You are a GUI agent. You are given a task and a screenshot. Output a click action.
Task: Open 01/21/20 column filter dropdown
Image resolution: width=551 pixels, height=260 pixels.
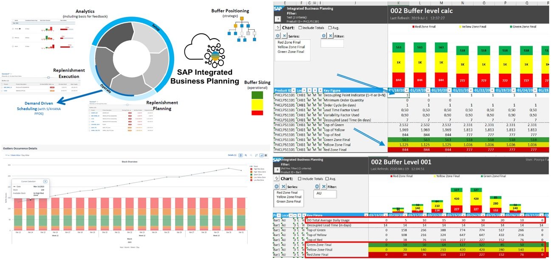pyautogui.click(x=471, y=90)
